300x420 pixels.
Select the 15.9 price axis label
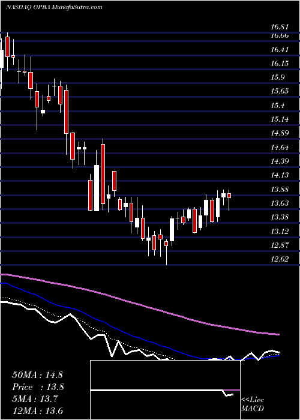coord(278,77)
